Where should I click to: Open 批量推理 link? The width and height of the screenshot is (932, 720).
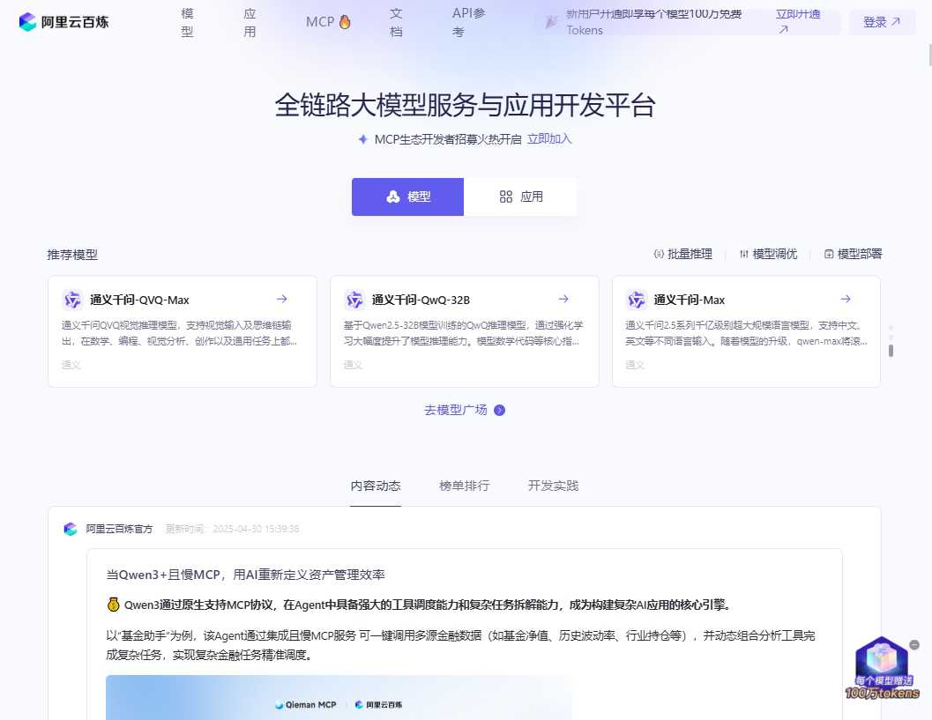tap(683, 255)
